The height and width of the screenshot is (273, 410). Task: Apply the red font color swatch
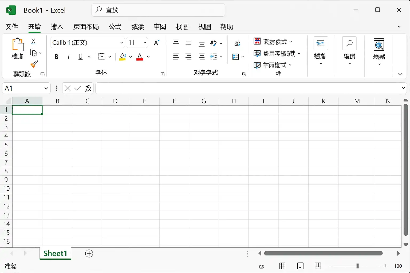click(x=140, y=57)
